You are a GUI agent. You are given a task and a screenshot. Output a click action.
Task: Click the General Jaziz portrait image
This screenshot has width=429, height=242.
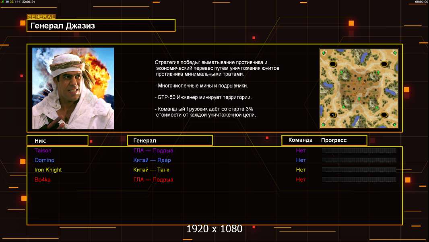click(x=73, y=88)
